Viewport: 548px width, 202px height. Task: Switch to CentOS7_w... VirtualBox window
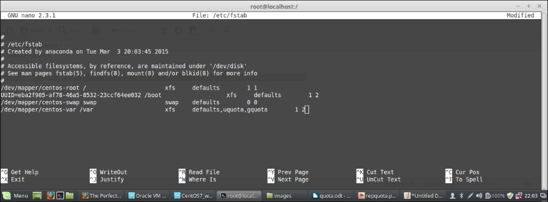coord(193,196)
